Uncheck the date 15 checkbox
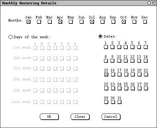This screenshot has height=128, width=157. point(106,74)
